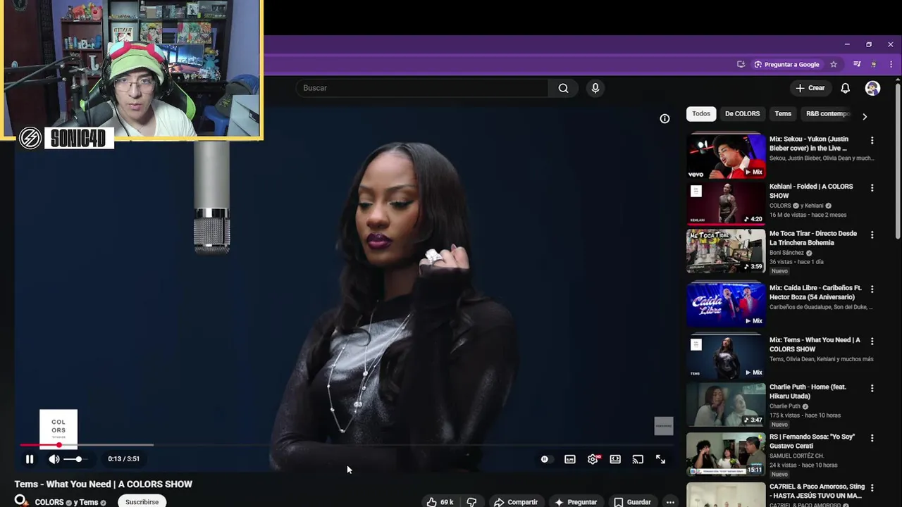Screen dimensions: 902x507
Task: Start voice search with microphone icon
Action: 595,88
